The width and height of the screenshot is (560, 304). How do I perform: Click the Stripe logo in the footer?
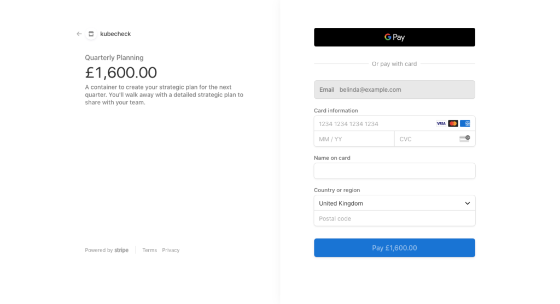click(x=121, y=250)
